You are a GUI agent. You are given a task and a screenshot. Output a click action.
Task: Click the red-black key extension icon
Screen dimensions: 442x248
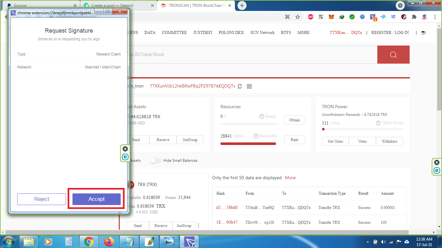[404, 17]
